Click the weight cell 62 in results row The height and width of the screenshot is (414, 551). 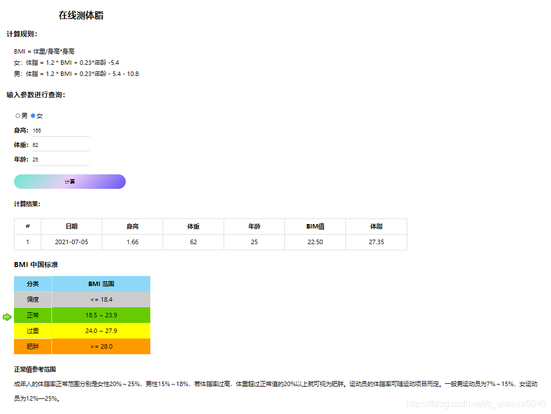click(193, 242)
